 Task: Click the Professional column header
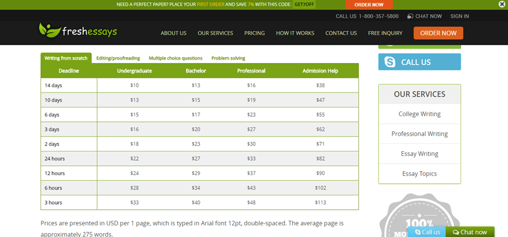click(x=252, y=71)
